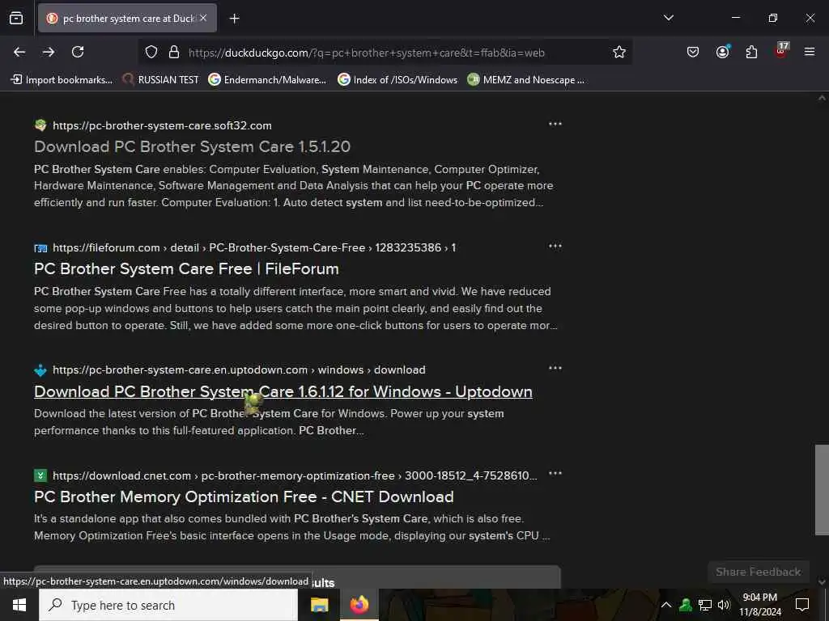Image resolution: width=829 pixels, height=621 pixels.
Task: Save to Pocket icon in toolbar
Action: [x=693, y=52]
